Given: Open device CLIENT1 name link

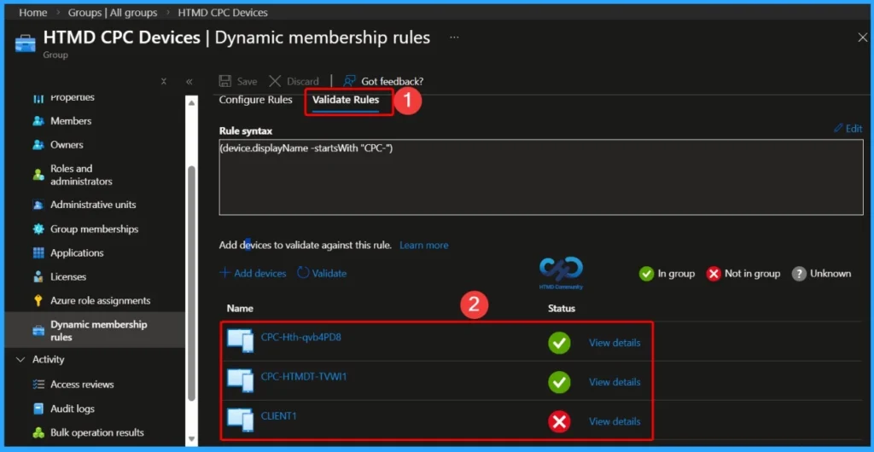Looking at the screenshot, I should pos(279,416).
